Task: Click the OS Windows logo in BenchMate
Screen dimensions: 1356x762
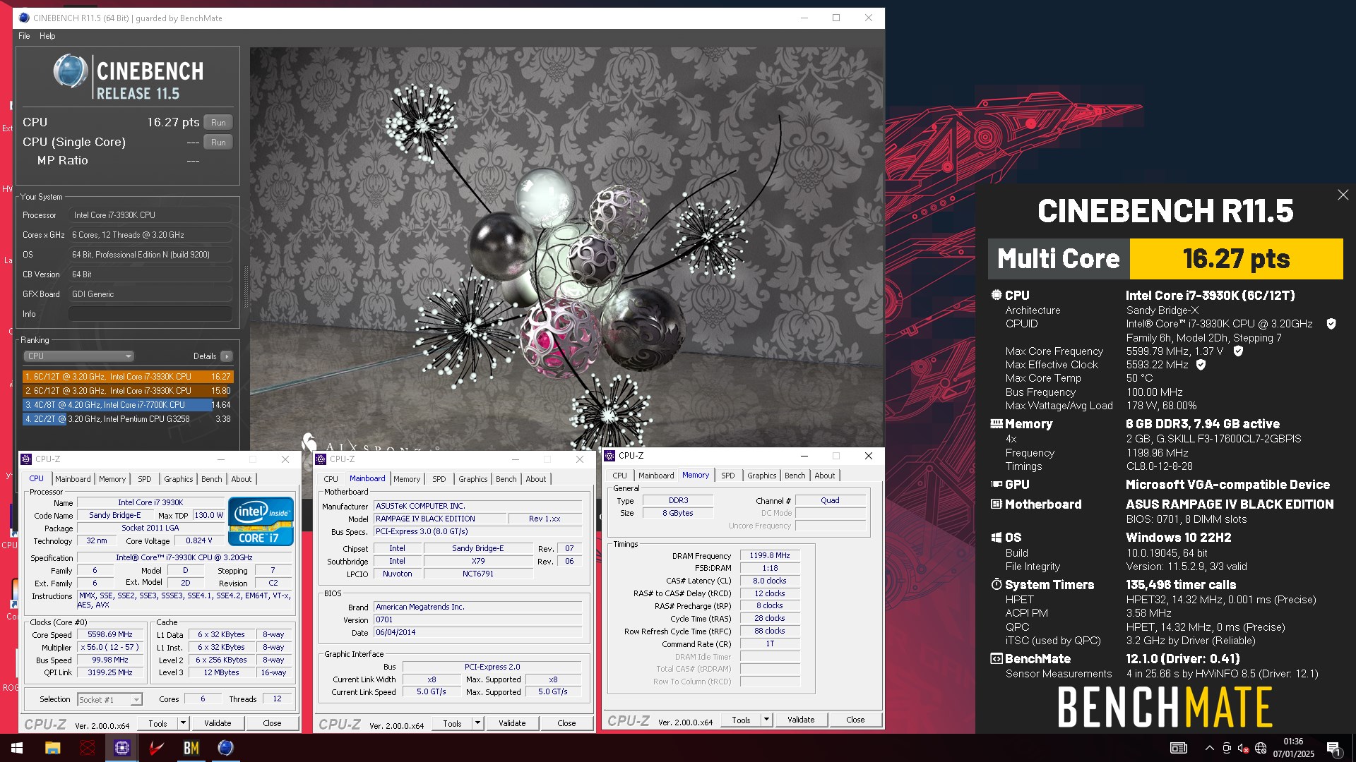Action: tap(997, 538)
